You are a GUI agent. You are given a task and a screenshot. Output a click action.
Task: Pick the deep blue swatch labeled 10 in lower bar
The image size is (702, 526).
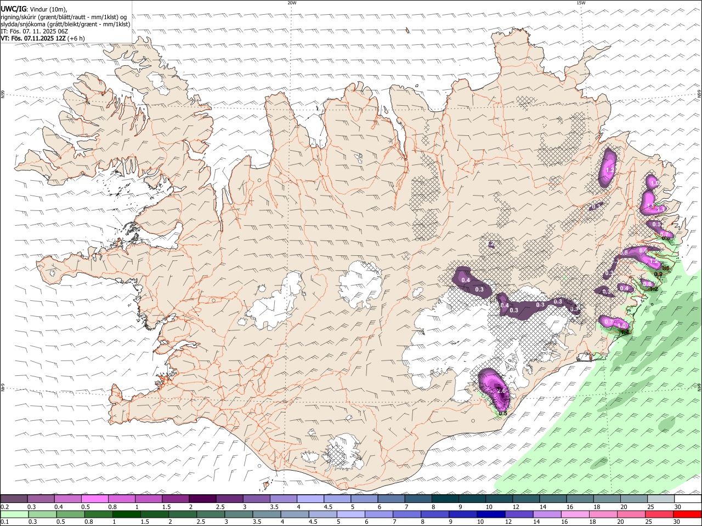click(x=491, y=514)
